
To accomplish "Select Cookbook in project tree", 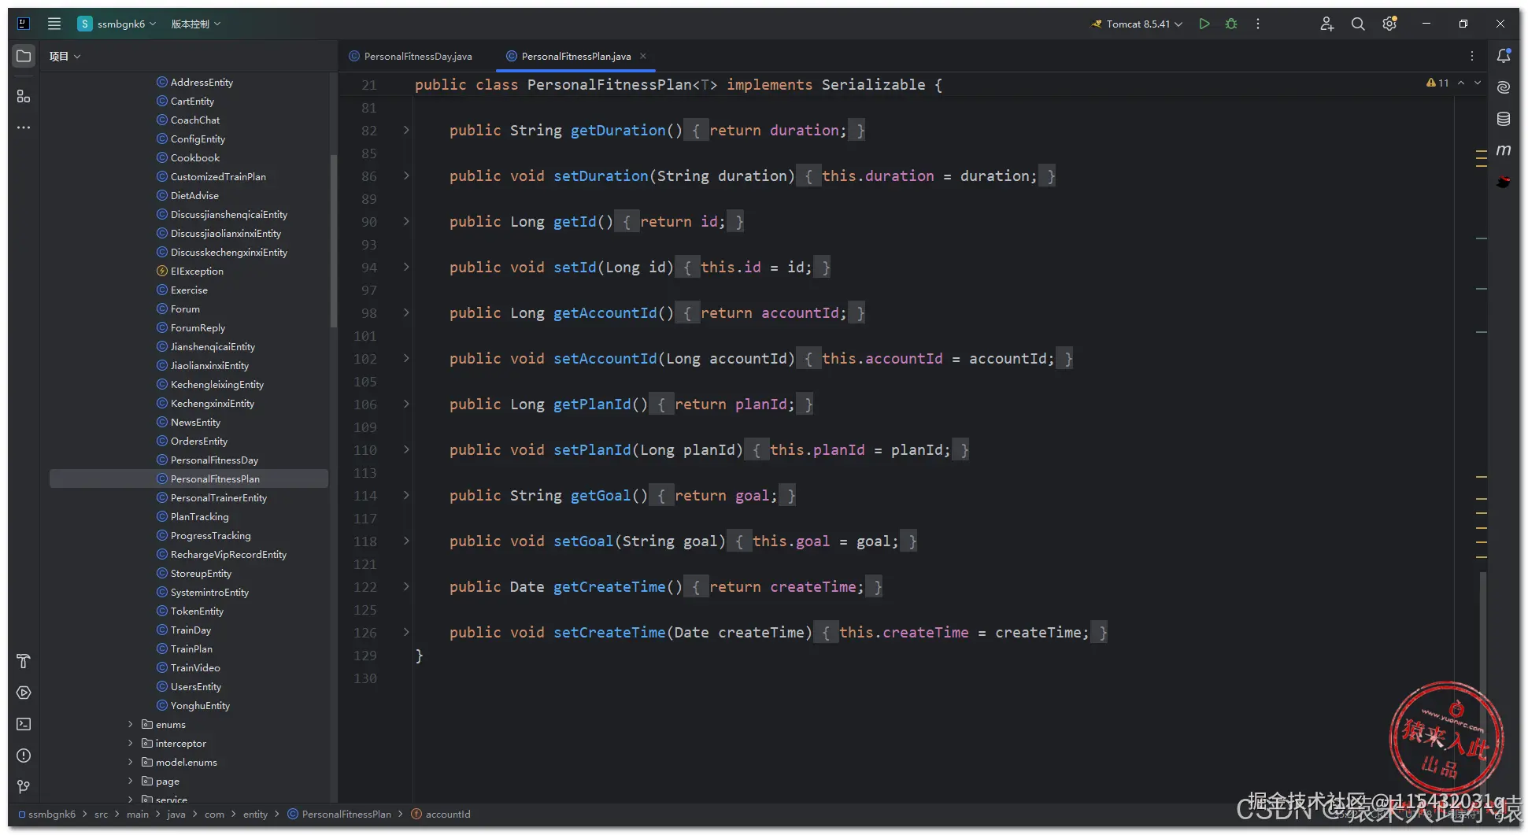I will click(194, 157).
